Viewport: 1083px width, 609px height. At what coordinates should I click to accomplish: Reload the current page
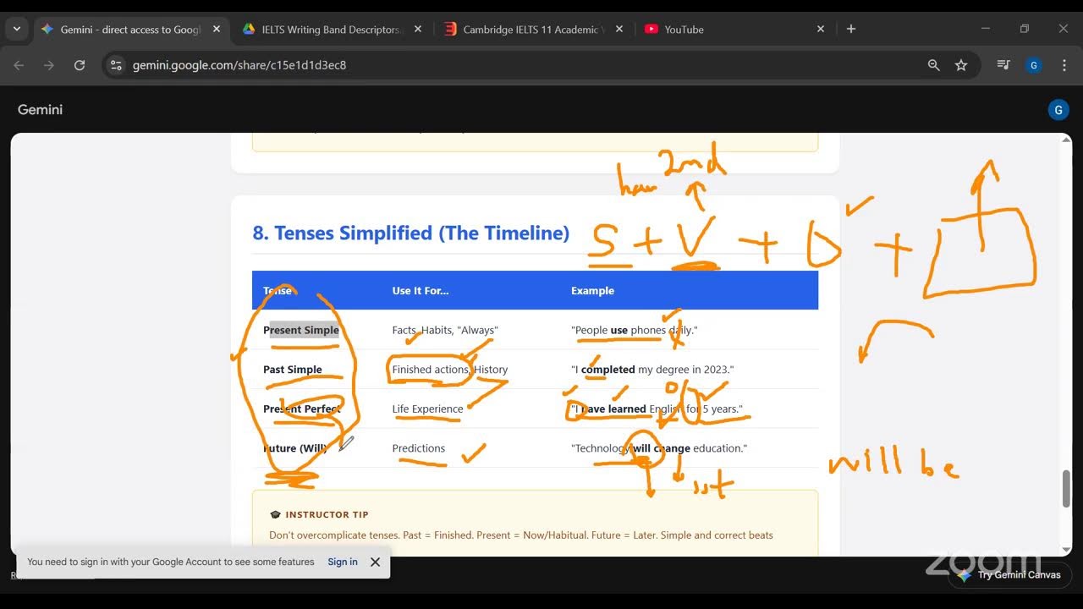click(80, 65)
